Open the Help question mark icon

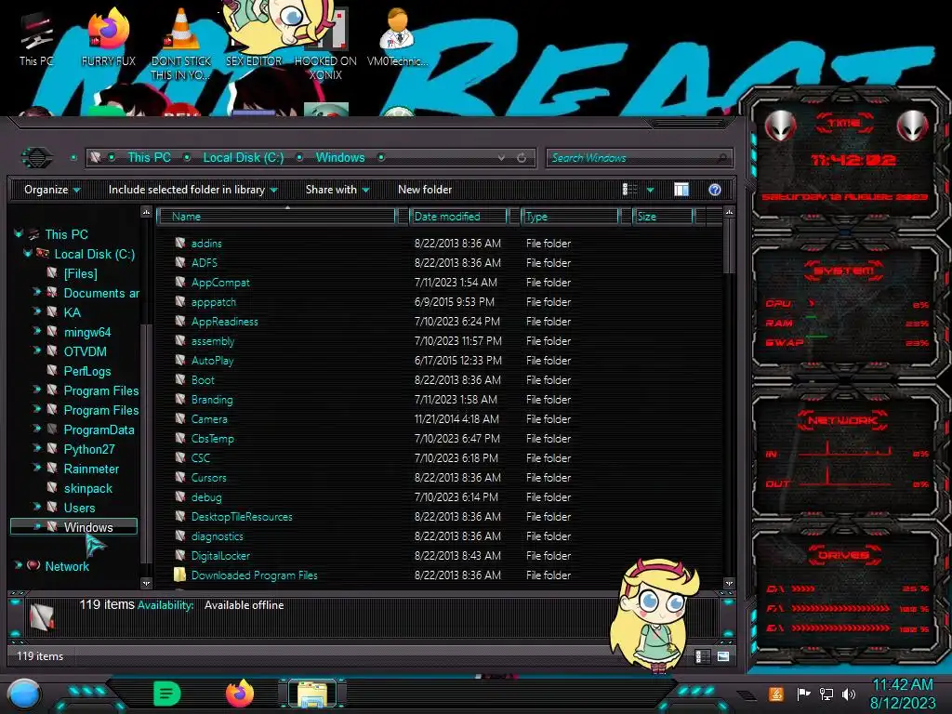[x=715, y=190]
